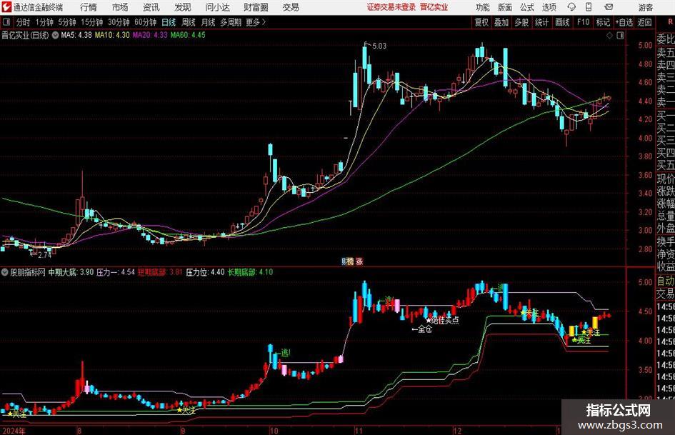Click 中期大底: 3.90 indicator text
Viewport: 675px width, 435px height.
(x=71, y=272)
